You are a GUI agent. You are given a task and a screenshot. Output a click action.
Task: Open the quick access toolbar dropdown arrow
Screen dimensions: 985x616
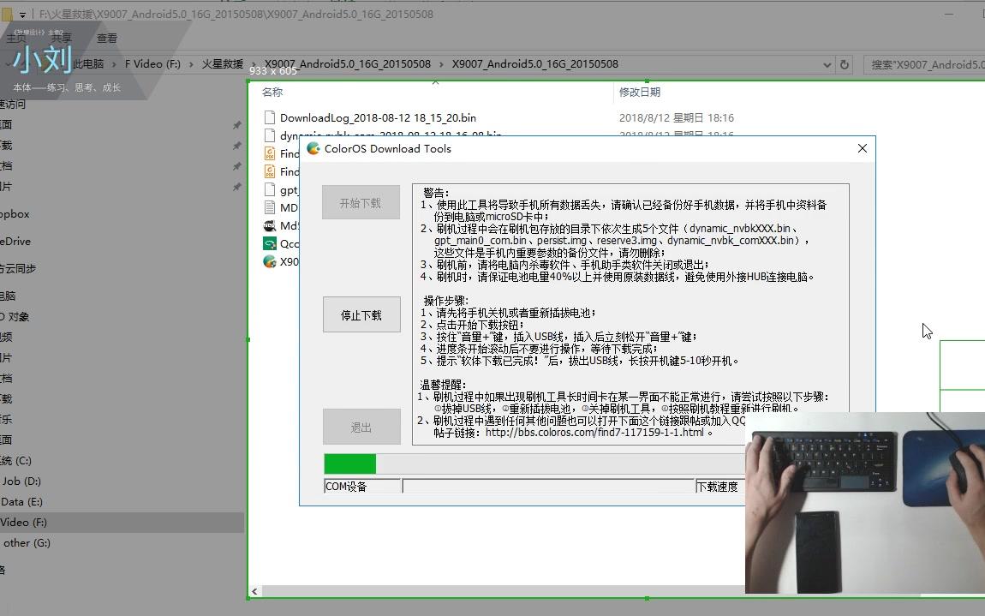coord(22,14)
